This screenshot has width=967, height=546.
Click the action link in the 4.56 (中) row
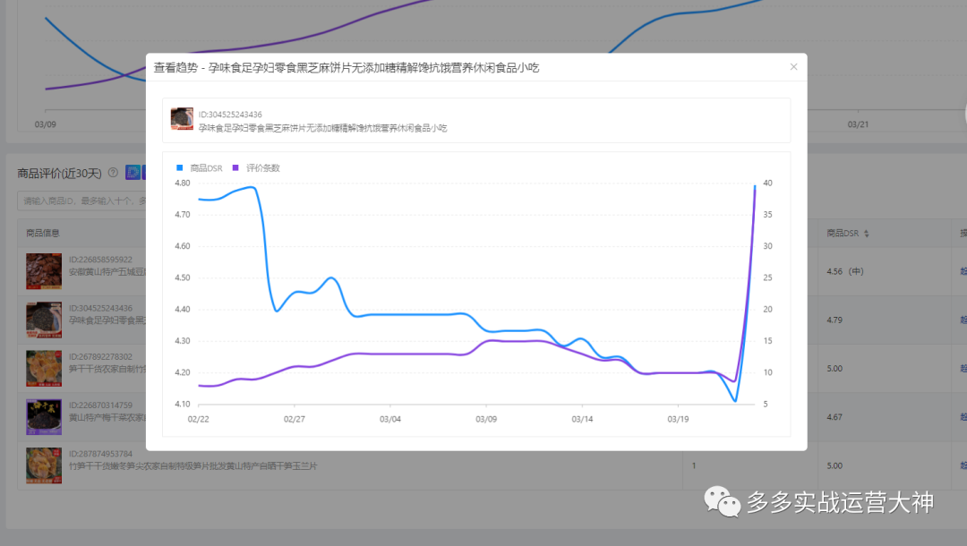tap(963, 270)
